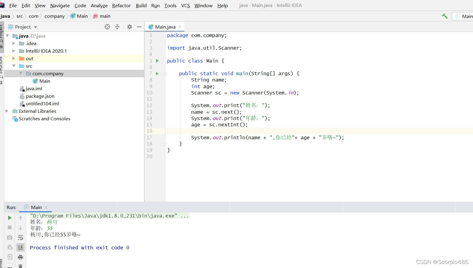Image resolution: width=473 pixels, height=268 pixels.
Task: Open the Code menu
Action: point(80,5)
